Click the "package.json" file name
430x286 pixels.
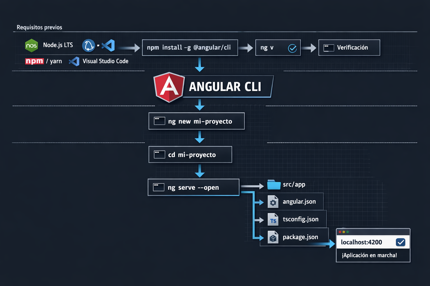pos(300,237)
